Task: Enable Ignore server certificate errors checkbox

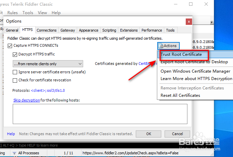Action: click(15, 72)
